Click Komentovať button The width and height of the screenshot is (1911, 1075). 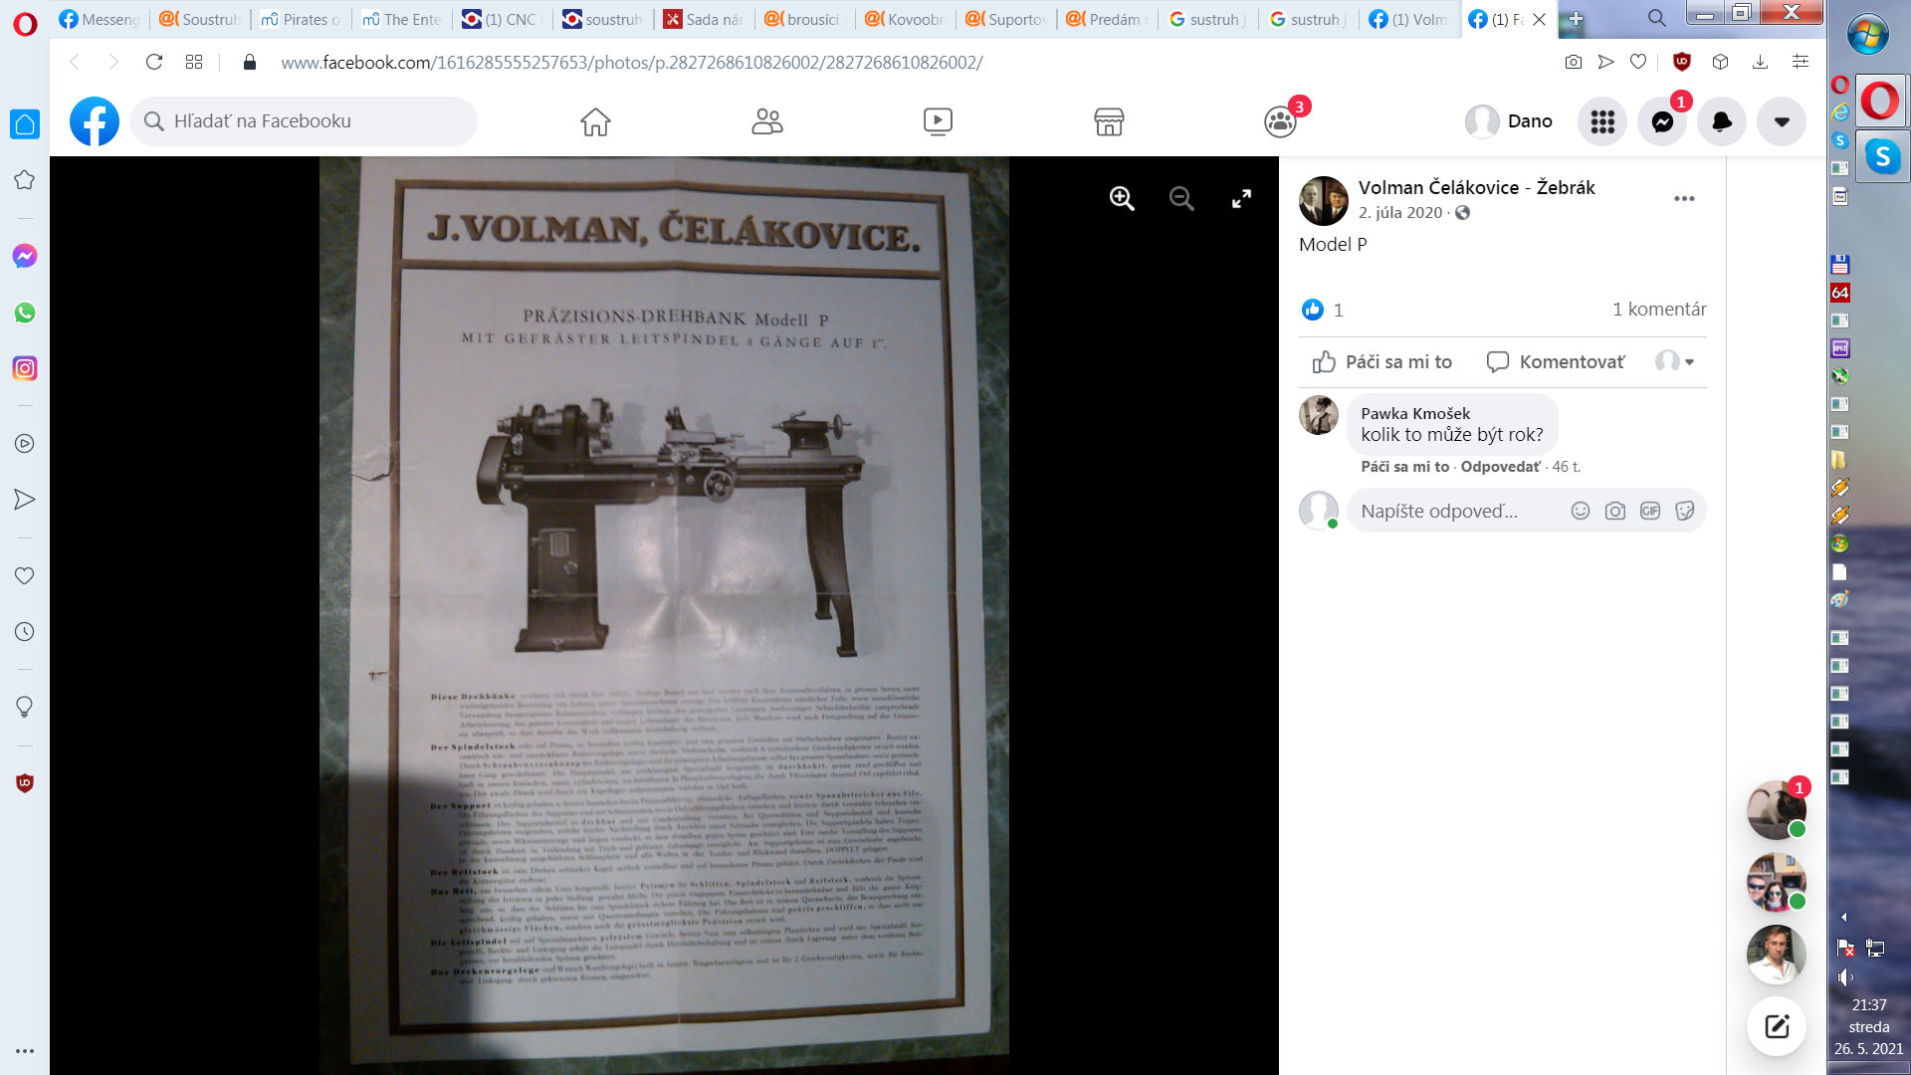[1556, 362]
